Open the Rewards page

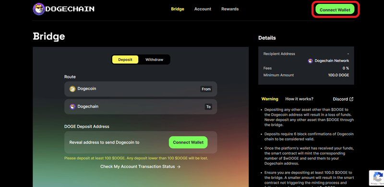pyautogui.click(x=230, y=9)
